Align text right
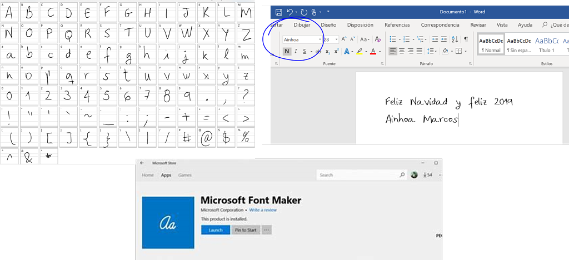The width and height of the screenshot is (569, 260). pyautogui.click(x=411, y=51)
